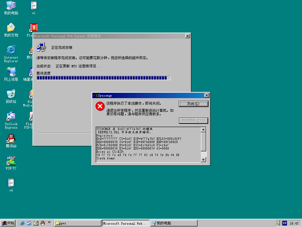This screenshot has height=227, width=302.
Task: Close the Sysocmgr error dialog
Action: click(206, 95)
